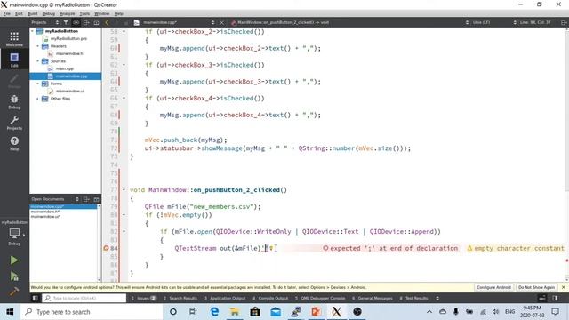
Task: Click Do Not Show Again button
Action: point(536,287)
